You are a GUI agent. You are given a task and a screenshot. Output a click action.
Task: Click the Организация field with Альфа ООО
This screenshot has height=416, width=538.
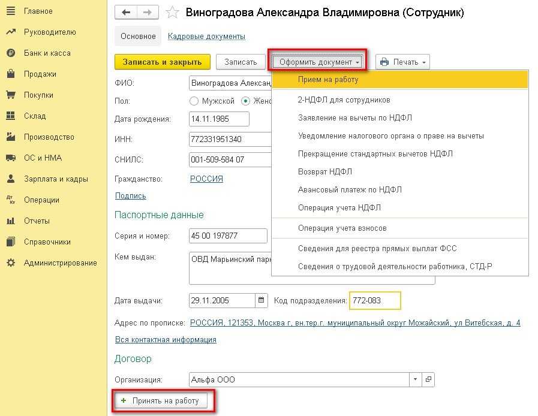[x=299, y=379]
